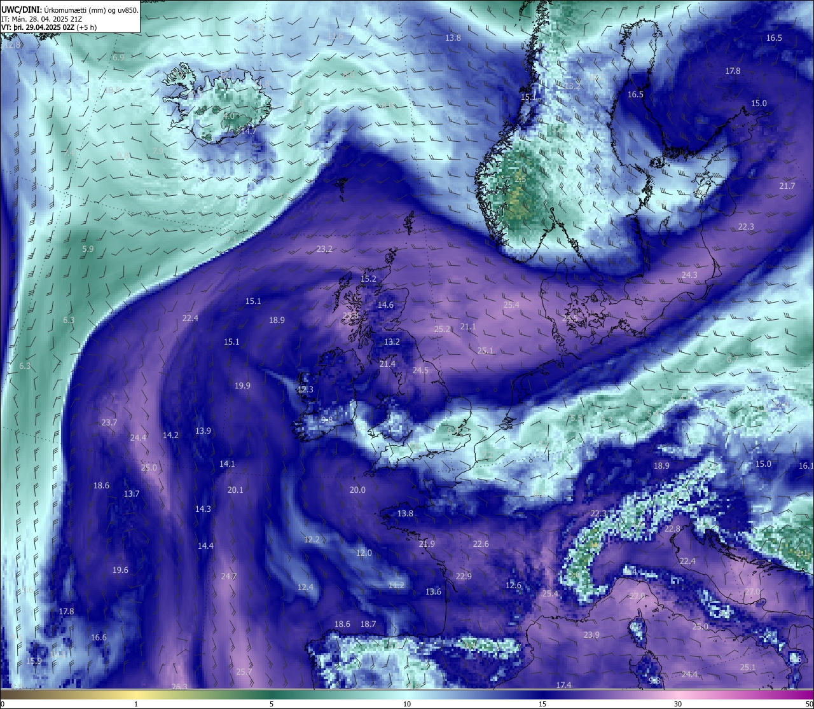
Task: Click the 14.1 value label southwest of Ireland
Action: 227,464
